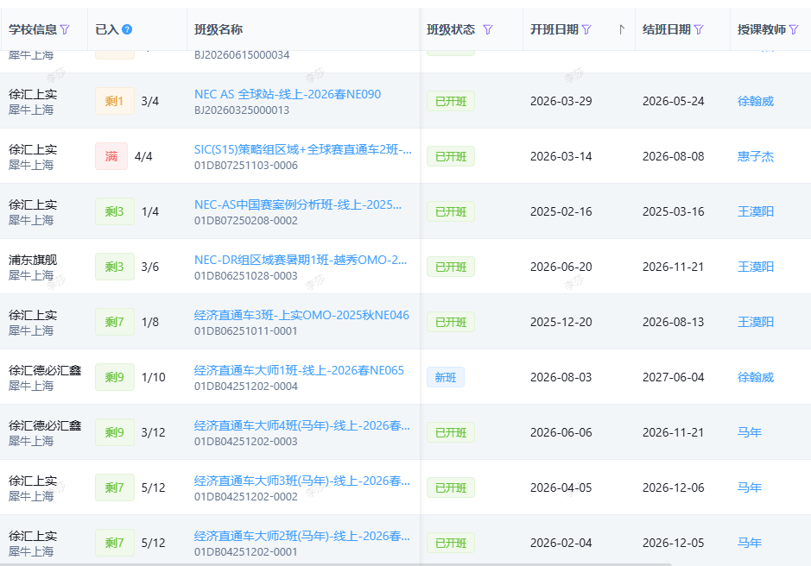Select end date 2026-08-08
This screenshot has width=811, height=566.
[674, 157]
